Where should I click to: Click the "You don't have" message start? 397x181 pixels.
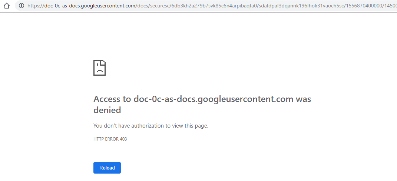(x=112, y=126)
